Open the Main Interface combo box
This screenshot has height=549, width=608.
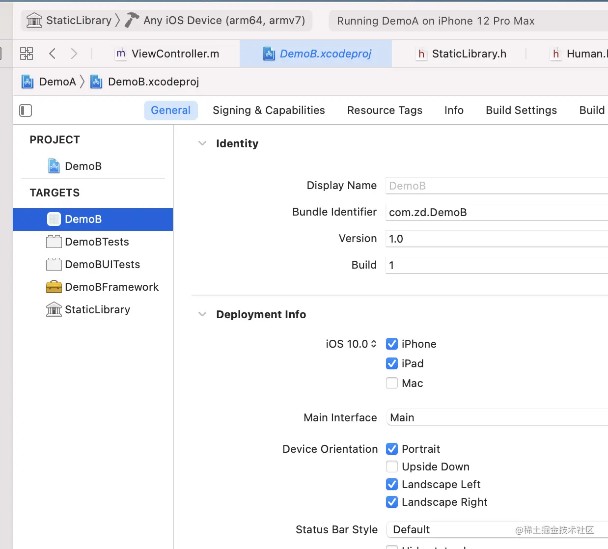pyautogui.click(x=497, y=417)
